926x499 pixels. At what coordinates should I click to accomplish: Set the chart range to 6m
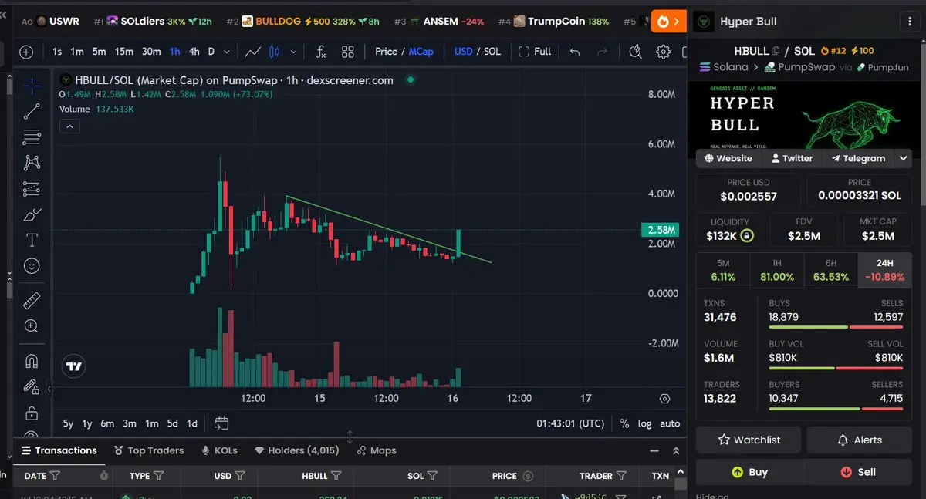click(x=107, y=423)
